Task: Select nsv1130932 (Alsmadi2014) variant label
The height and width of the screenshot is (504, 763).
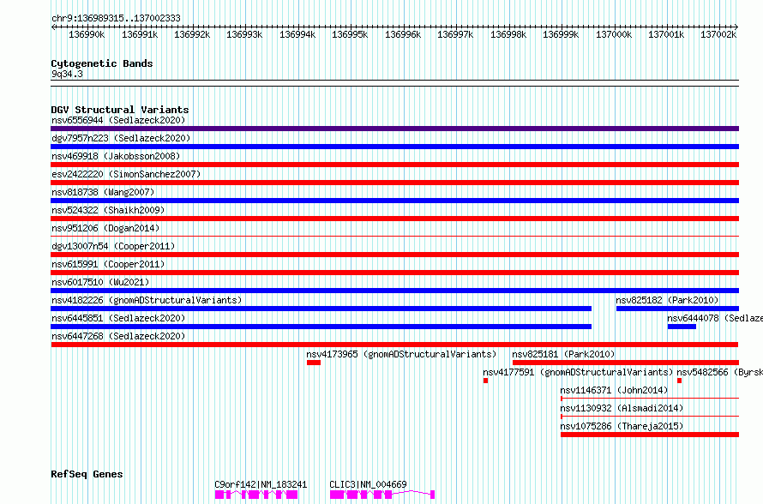Action: pyautogui.click(x=622, y=408)
